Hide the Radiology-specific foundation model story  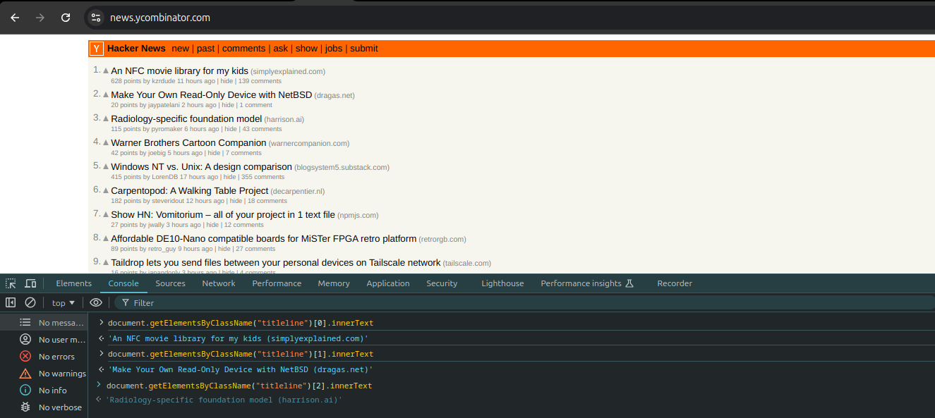(x=231, y=129)
